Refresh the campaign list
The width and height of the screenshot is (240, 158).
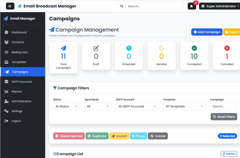point(229,154)
